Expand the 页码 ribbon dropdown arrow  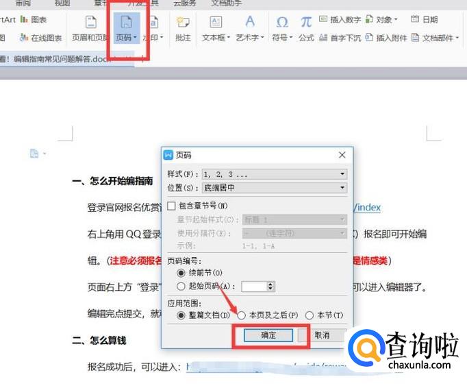[135, 38]
